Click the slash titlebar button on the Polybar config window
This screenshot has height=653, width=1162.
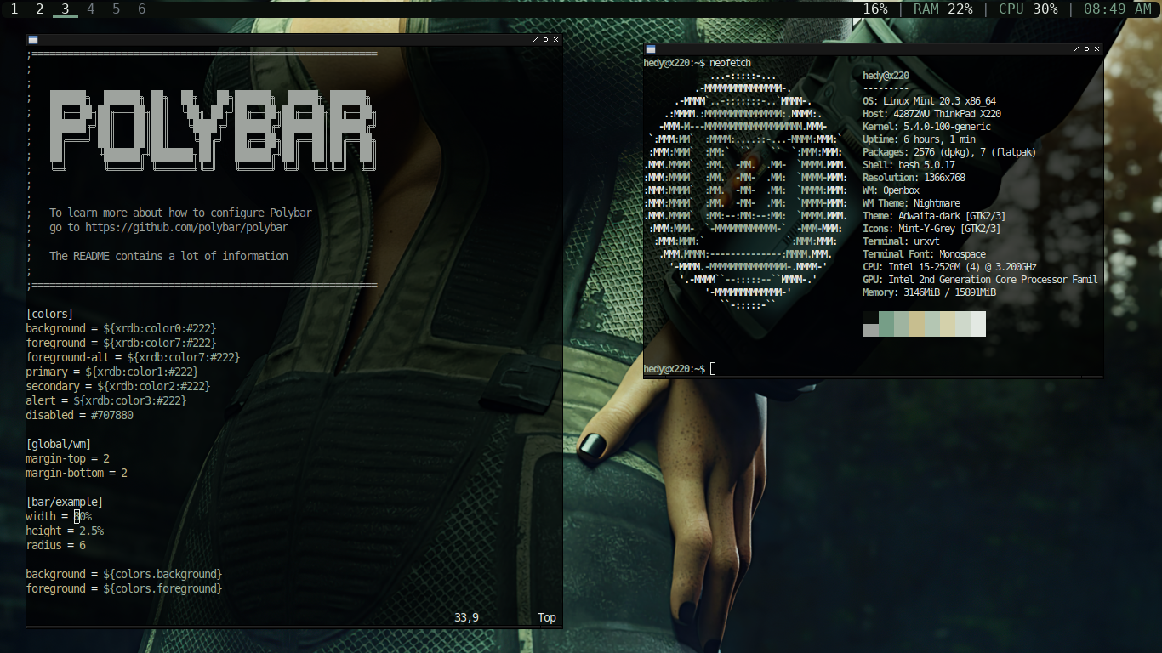pyautogui.click(x=535, y=39)
